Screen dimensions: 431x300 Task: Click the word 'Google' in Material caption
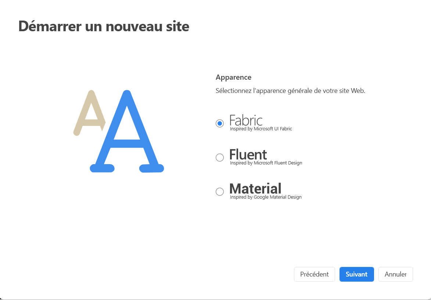pyautogui.click(x=261, y=197)
